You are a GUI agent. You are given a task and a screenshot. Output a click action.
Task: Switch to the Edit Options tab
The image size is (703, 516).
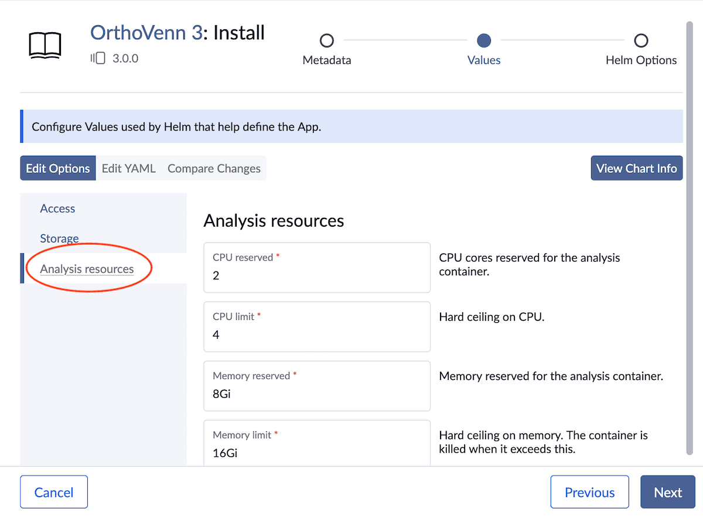58,168
